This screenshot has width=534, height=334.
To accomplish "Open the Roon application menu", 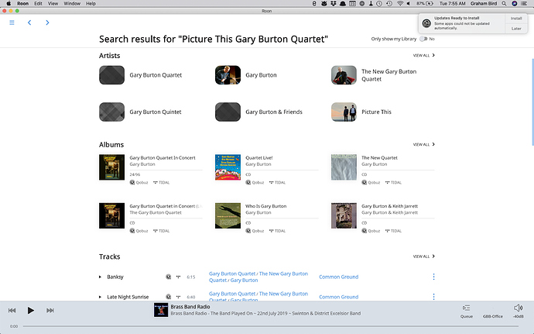I will tap(22, 3).
